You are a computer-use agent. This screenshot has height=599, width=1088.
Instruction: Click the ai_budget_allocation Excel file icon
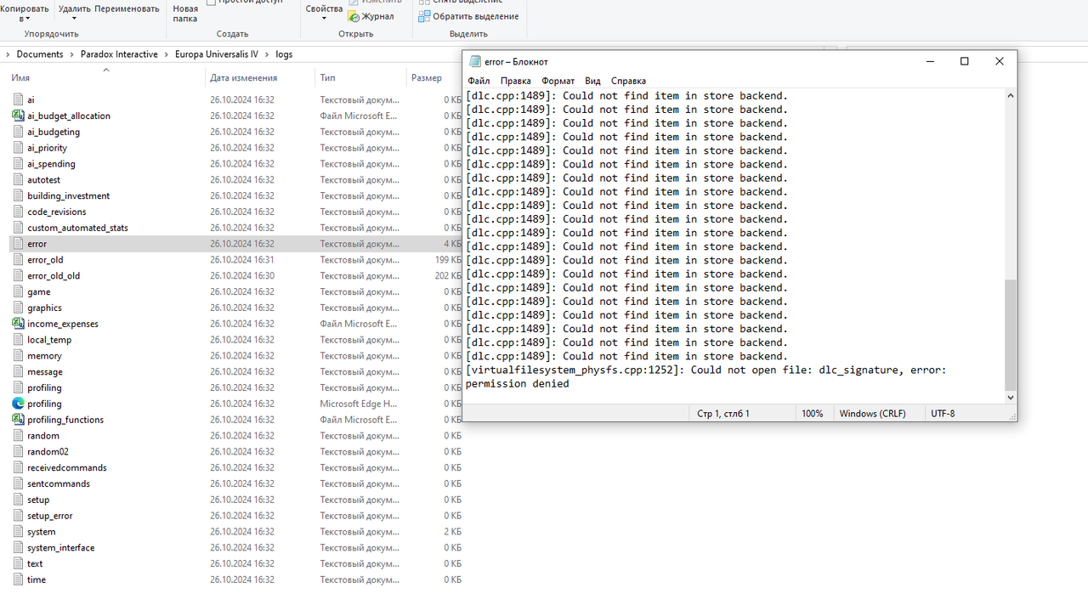pos(19,116)
